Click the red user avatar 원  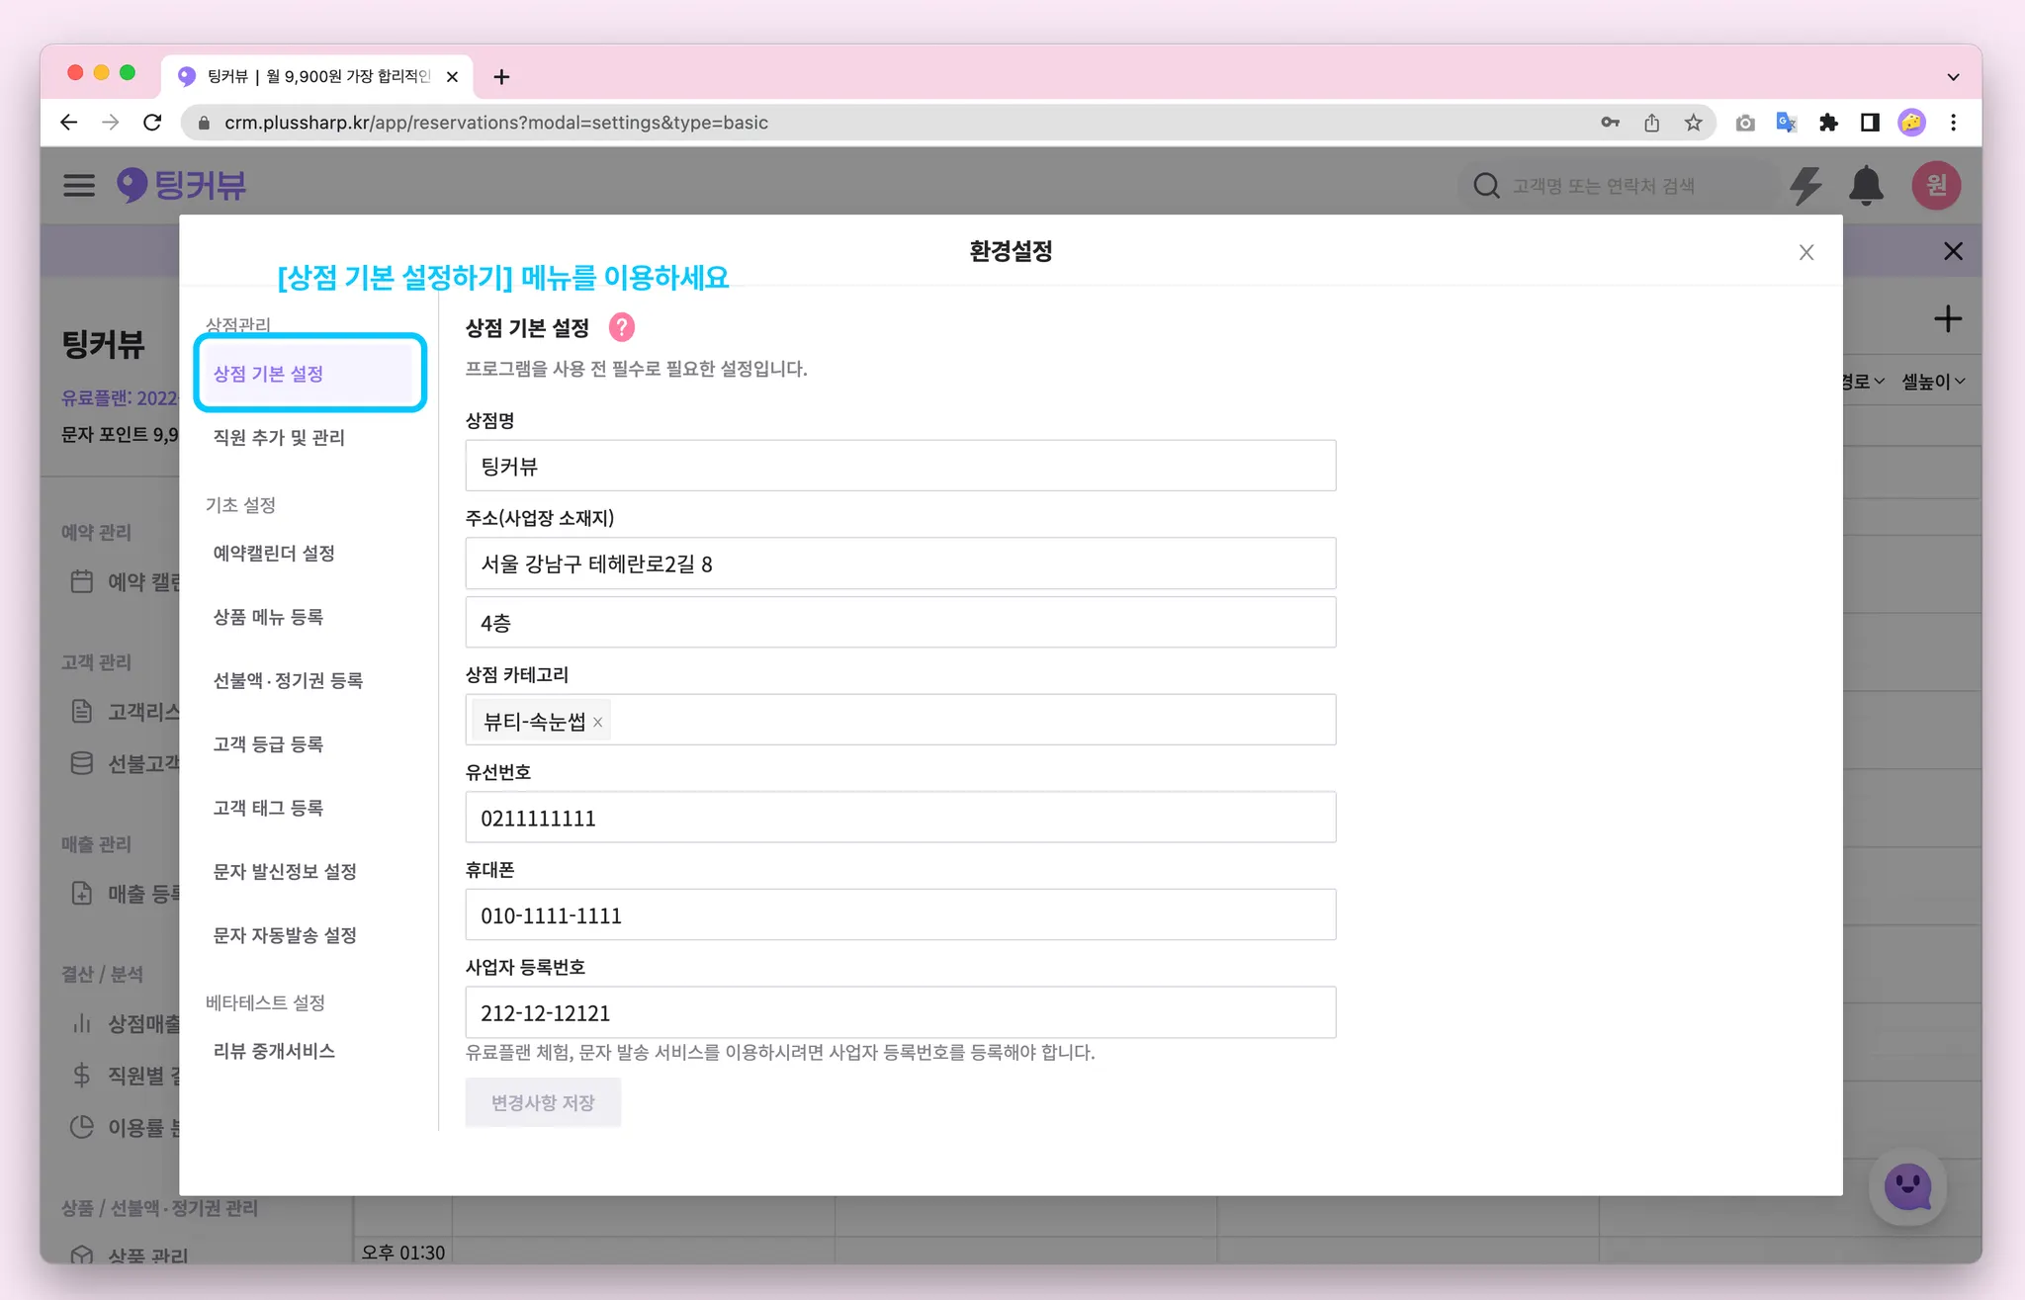tap(1935, 186)
